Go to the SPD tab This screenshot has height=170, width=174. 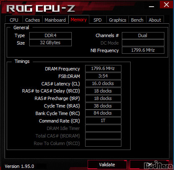(98, 20)
